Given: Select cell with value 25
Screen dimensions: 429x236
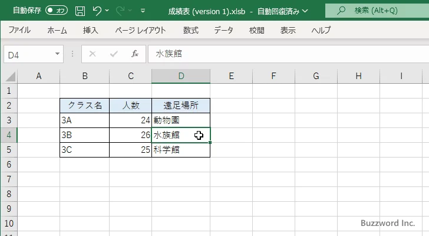Looking at the screenshot, I should tap(130, 150).
